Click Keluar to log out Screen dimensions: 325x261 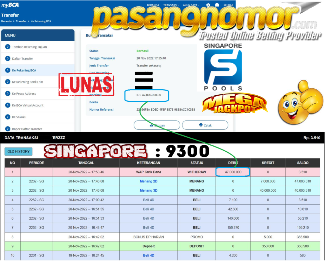229,5
